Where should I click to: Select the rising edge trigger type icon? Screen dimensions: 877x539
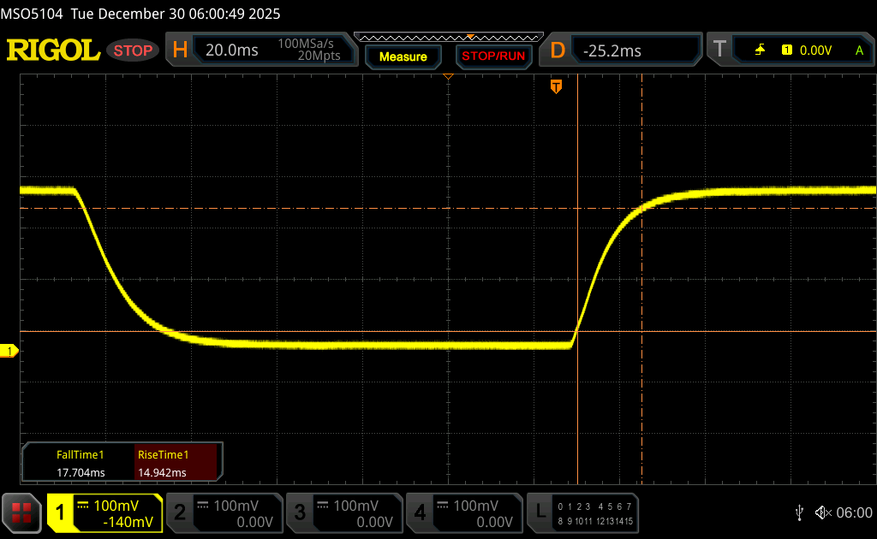[x=760, y=50]
